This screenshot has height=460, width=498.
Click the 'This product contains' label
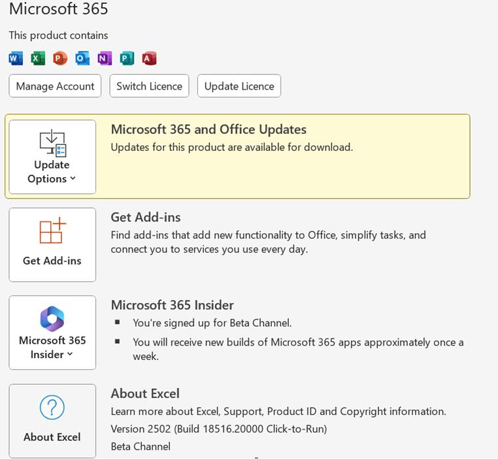pos(58,35)
